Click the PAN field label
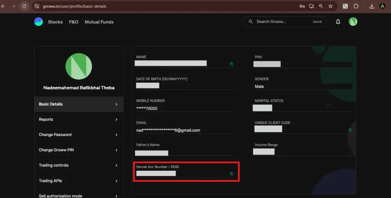 (x=258, y=57)
